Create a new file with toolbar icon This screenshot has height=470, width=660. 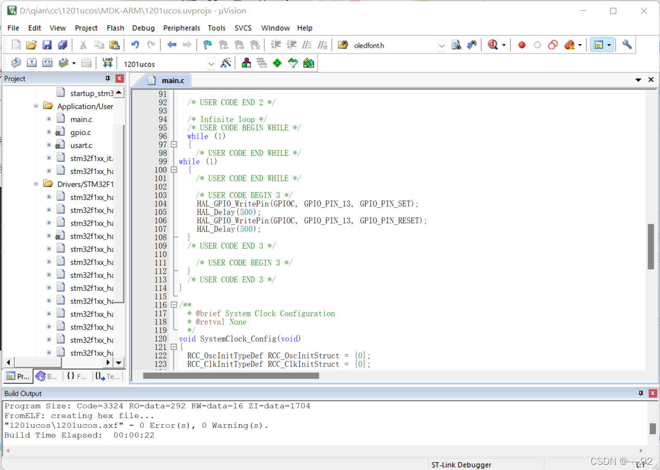16,45
